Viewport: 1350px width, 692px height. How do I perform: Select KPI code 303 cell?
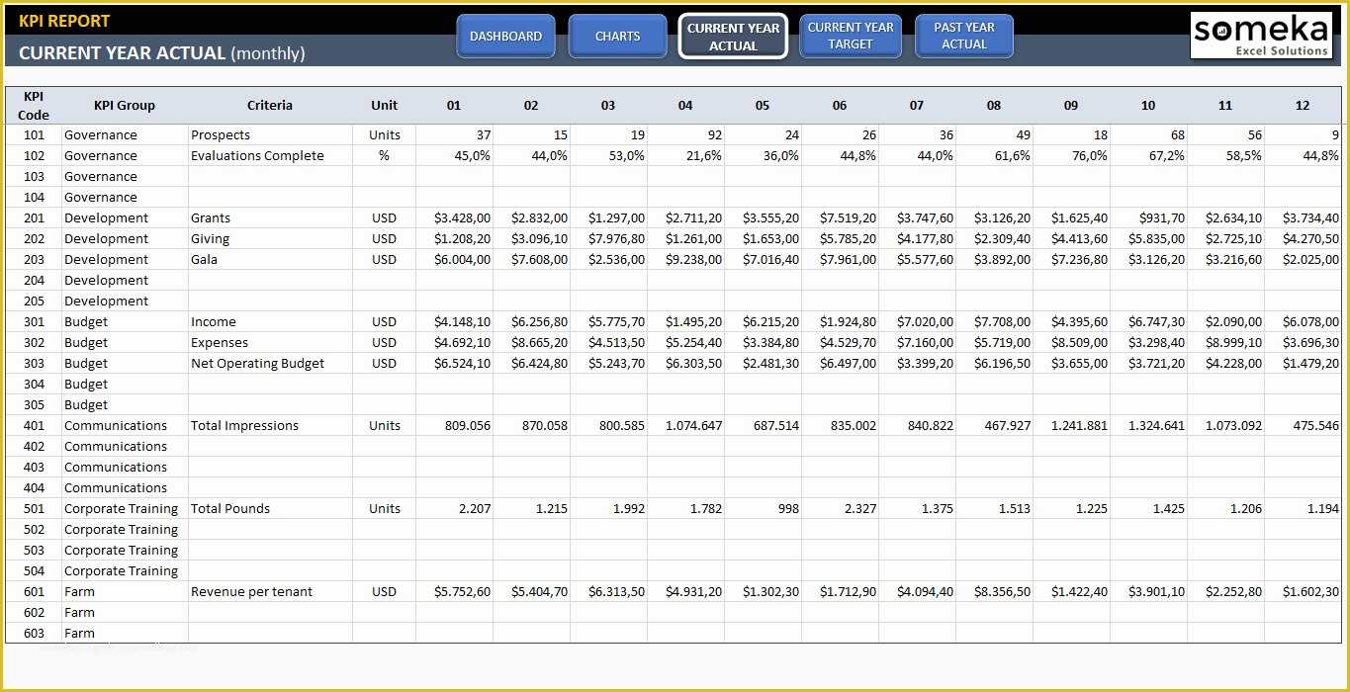(34, 363)
